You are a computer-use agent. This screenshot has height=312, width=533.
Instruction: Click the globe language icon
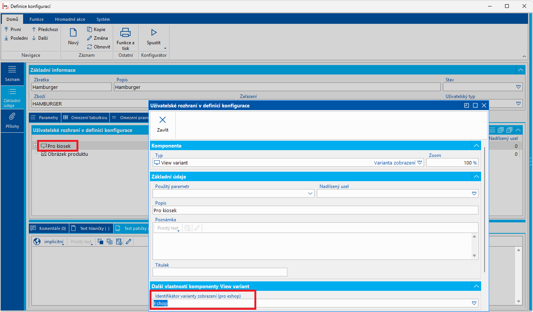pos(37,241)
